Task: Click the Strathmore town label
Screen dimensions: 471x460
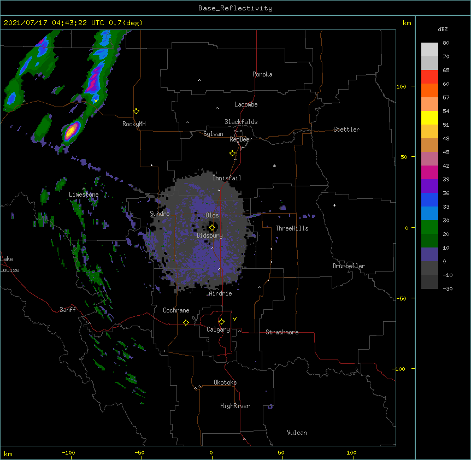Action: [x=282, y=332]
